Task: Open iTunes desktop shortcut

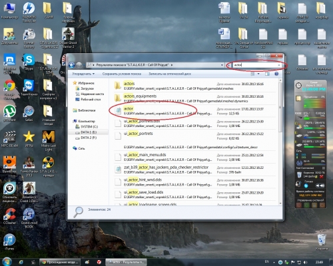Action: click(x=9, y=242)
